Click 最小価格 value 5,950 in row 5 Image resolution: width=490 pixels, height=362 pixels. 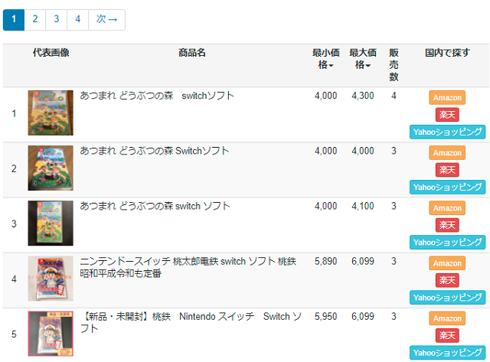coord(326,316)
